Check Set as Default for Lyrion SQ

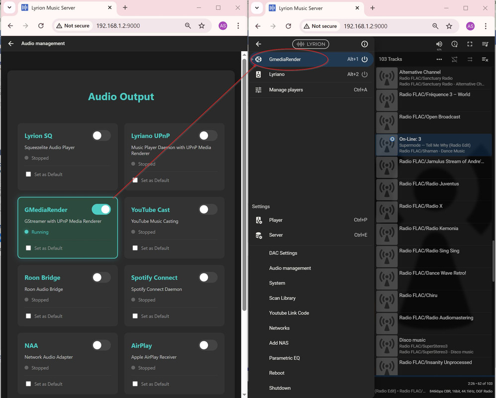[28, 174]
